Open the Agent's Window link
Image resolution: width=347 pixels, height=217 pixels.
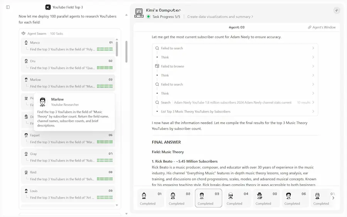click(322, 27)
